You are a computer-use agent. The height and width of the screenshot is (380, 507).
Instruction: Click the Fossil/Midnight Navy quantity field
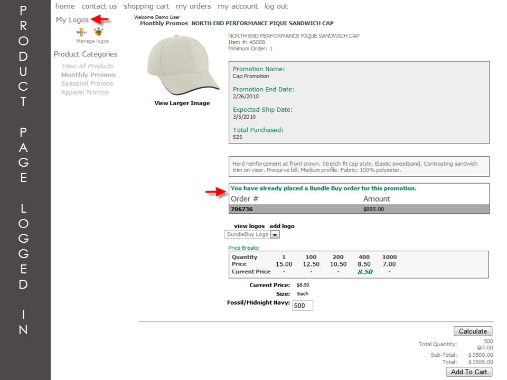303,306
